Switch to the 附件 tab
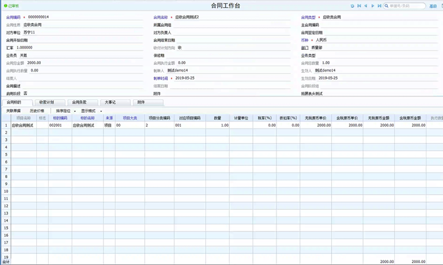The image size is (443, 265). 148,102
